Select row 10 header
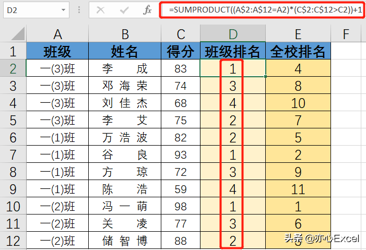This screenshot has width=366, height=250. click(x=13, y=206)
